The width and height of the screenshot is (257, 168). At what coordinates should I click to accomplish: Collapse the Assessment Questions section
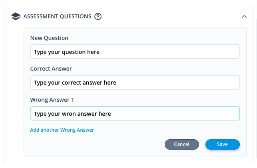[x=244, y=16]
